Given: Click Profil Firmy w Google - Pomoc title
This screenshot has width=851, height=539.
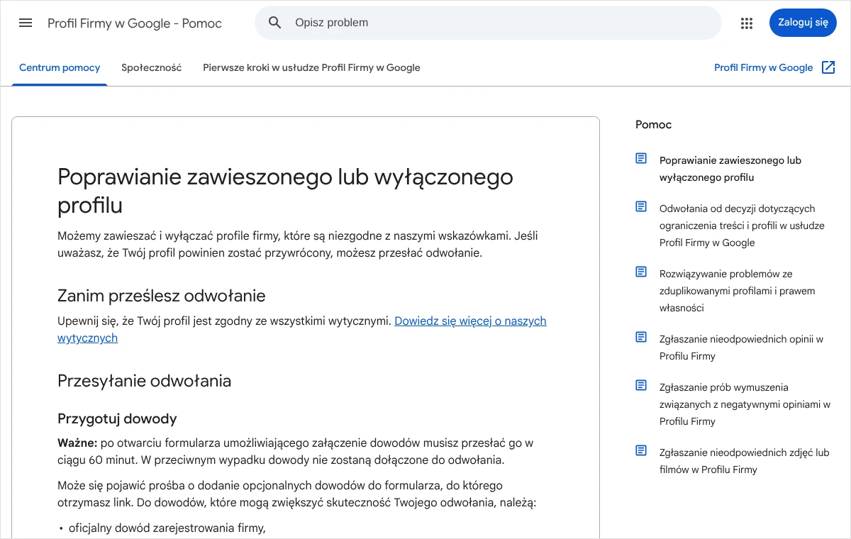Looking at the screenshot, I should click(x=135, y=23).
